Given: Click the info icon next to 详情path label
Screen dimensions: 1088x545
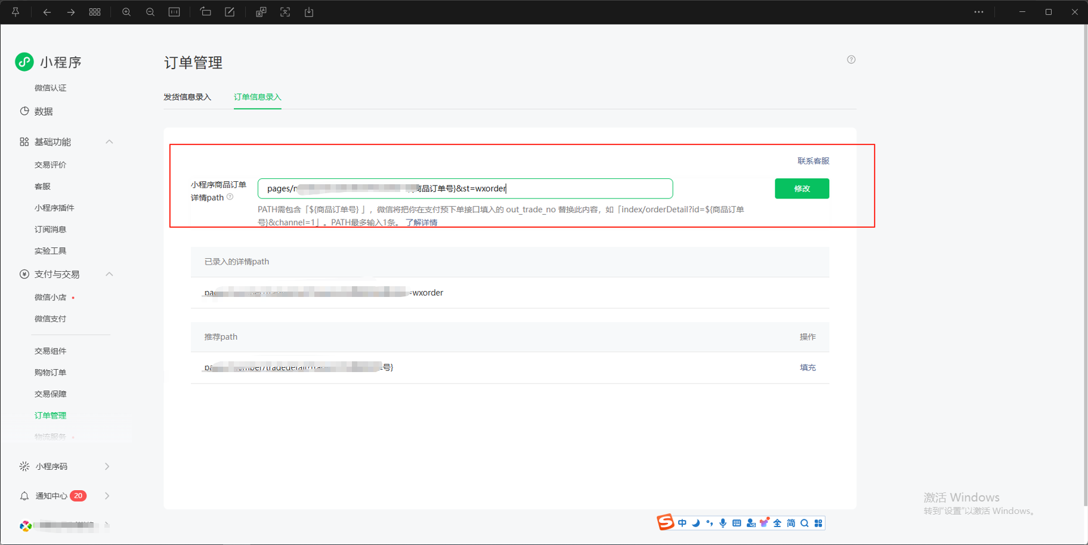Looking at the screenshot, I should click(230, 197).
